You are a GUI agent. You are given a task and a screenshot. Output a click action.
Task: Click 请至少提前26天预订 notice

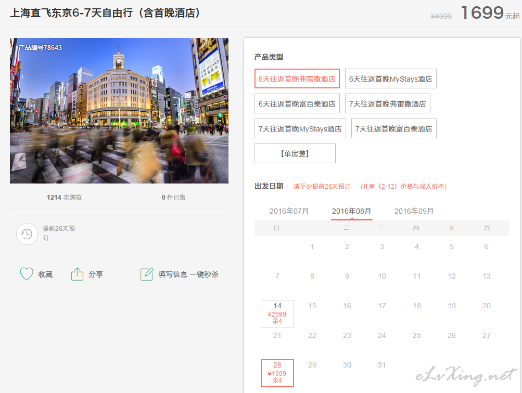[322, 186]
